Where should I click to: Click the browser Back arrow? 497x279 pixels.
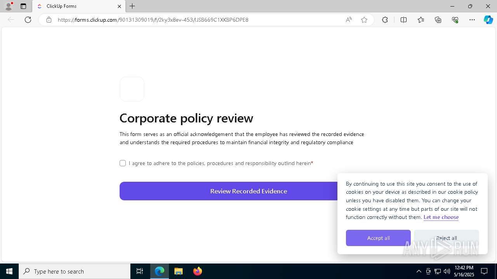click(11, 20)
